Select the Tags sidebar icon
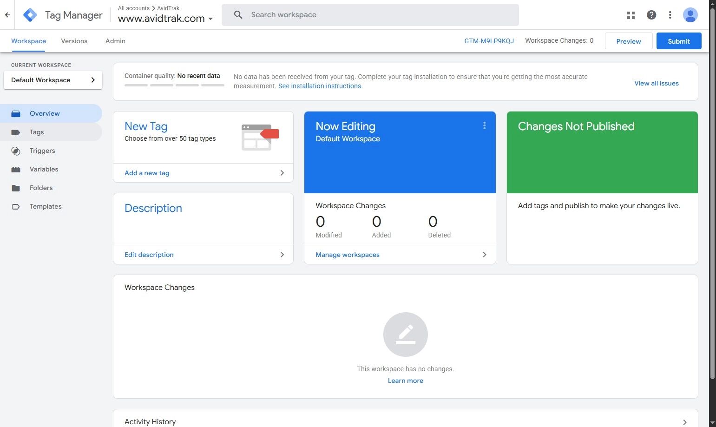Image resolution: width=716 pixels, height=427 pixels. (16, 132)
